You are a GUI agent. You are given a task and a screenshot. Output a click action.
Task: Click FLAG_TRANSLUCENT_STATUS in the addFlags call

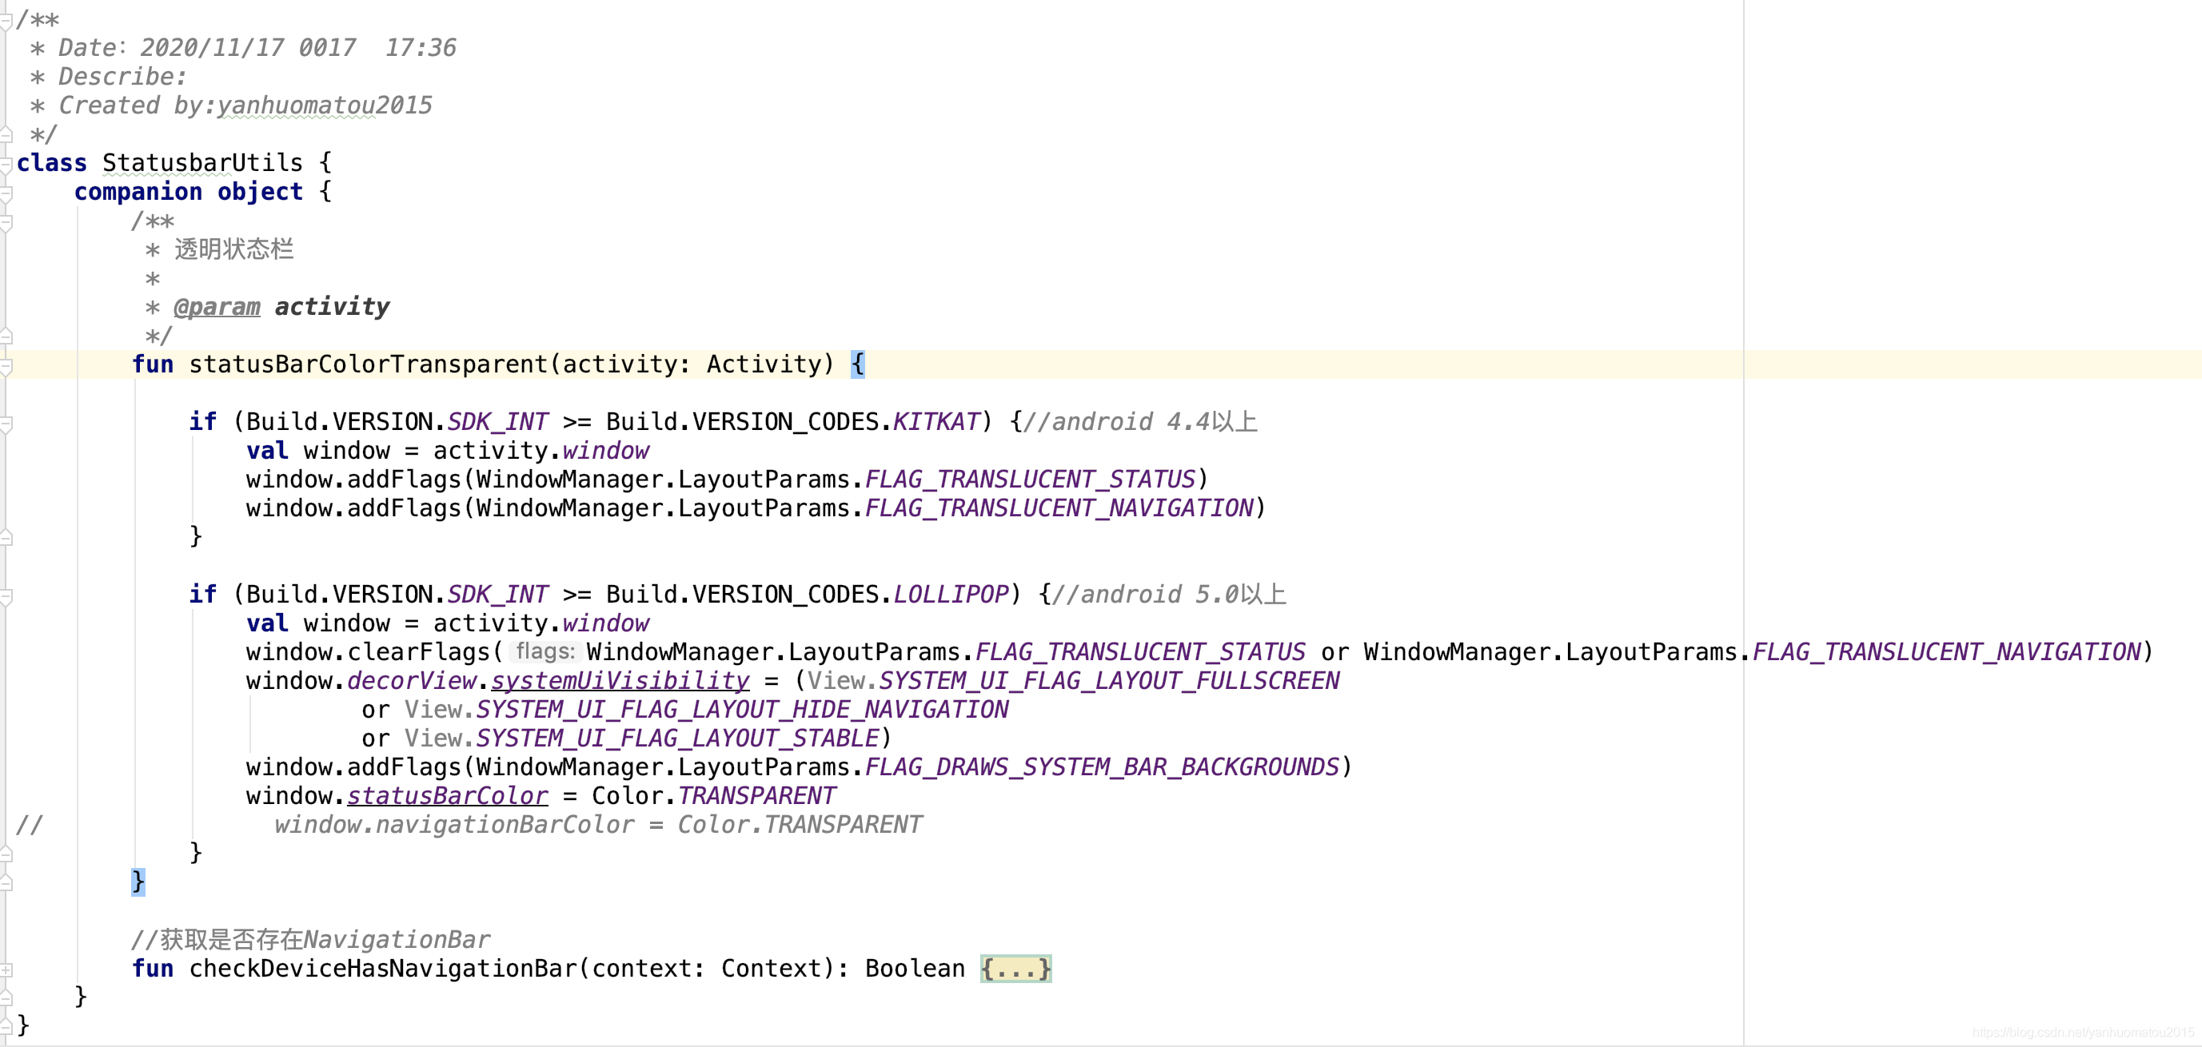[x=1030, y=480]
